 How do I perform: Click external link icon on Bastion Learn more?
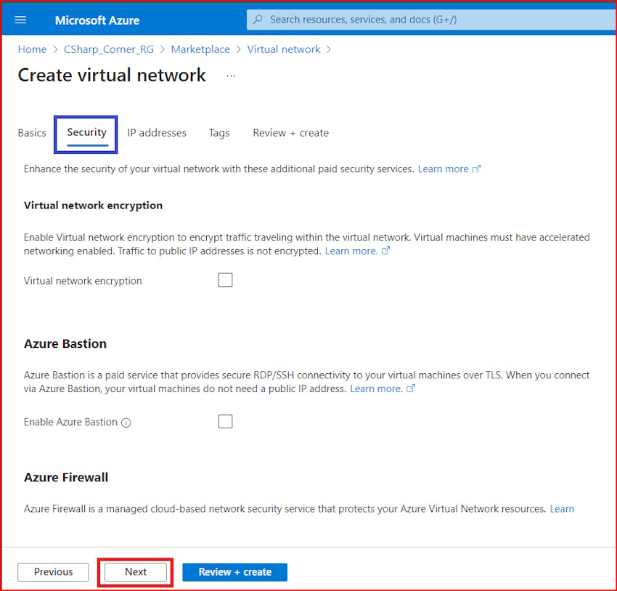click(x=411, y=388)
